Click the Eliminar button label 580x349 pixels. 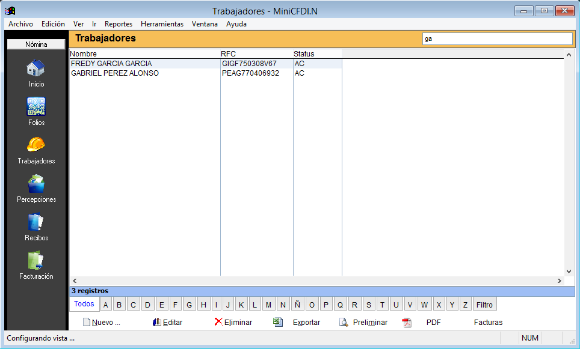click(238, 323)
